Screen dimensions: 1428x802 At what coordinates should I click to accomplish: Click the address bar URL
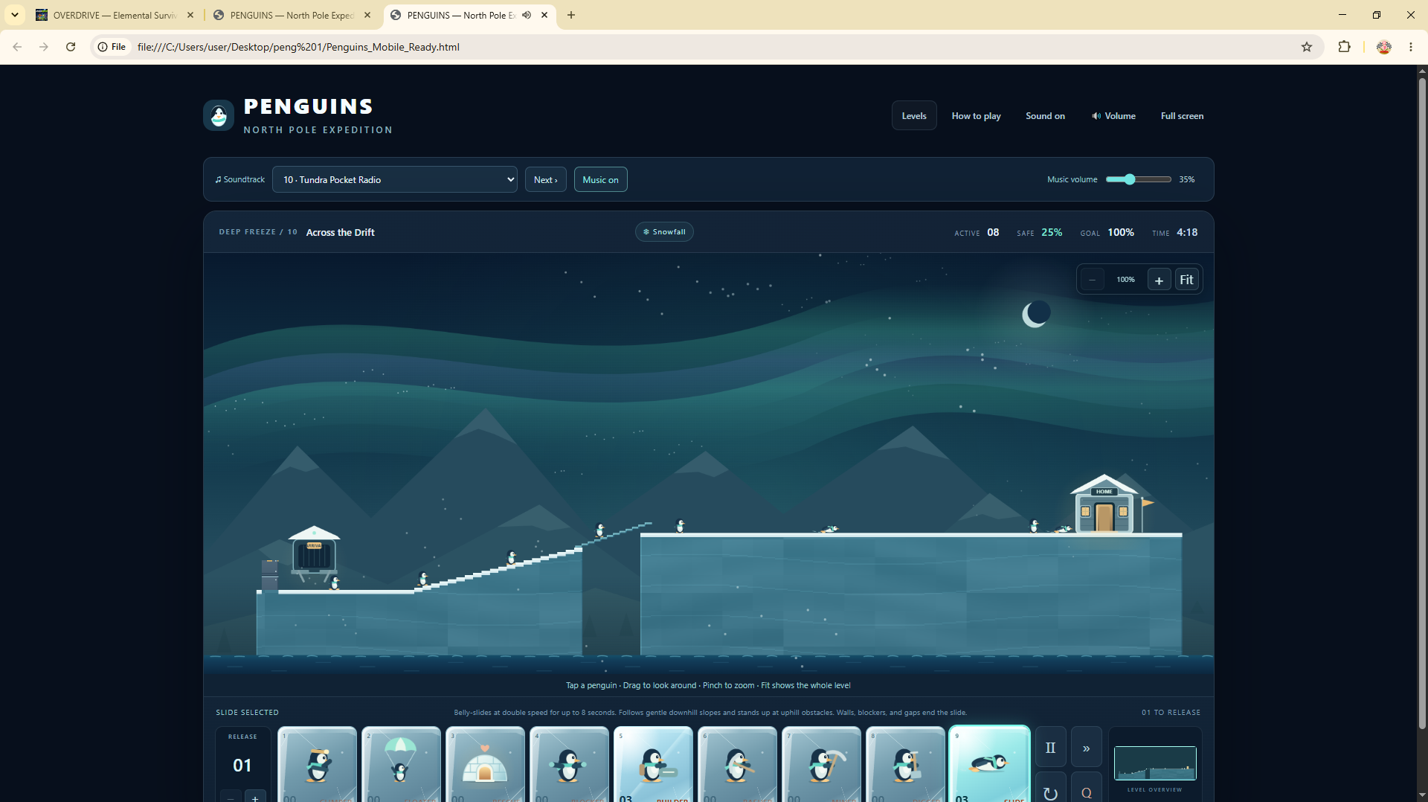point(298,47)
